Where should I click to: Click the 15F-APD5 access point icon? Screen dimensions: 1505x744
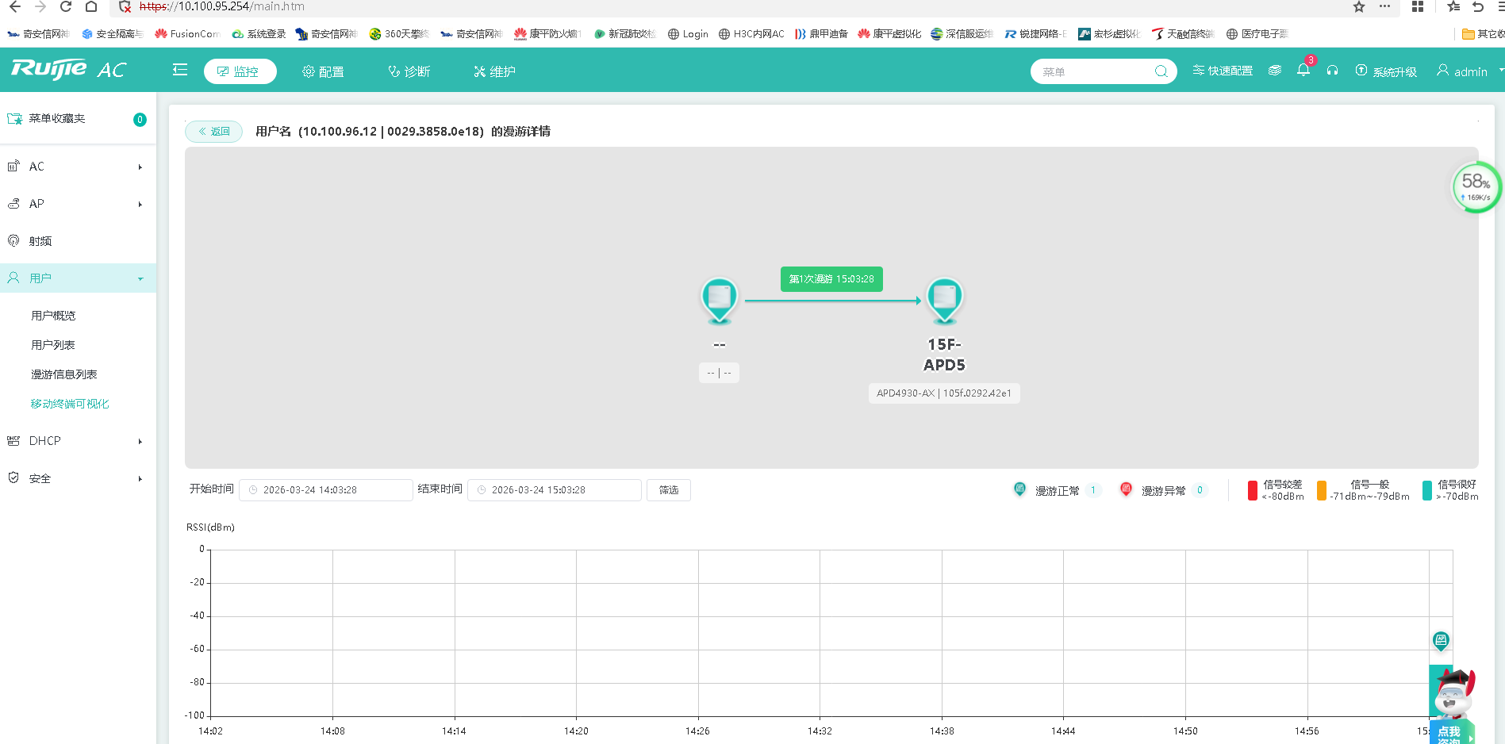(x=944, y=299)
